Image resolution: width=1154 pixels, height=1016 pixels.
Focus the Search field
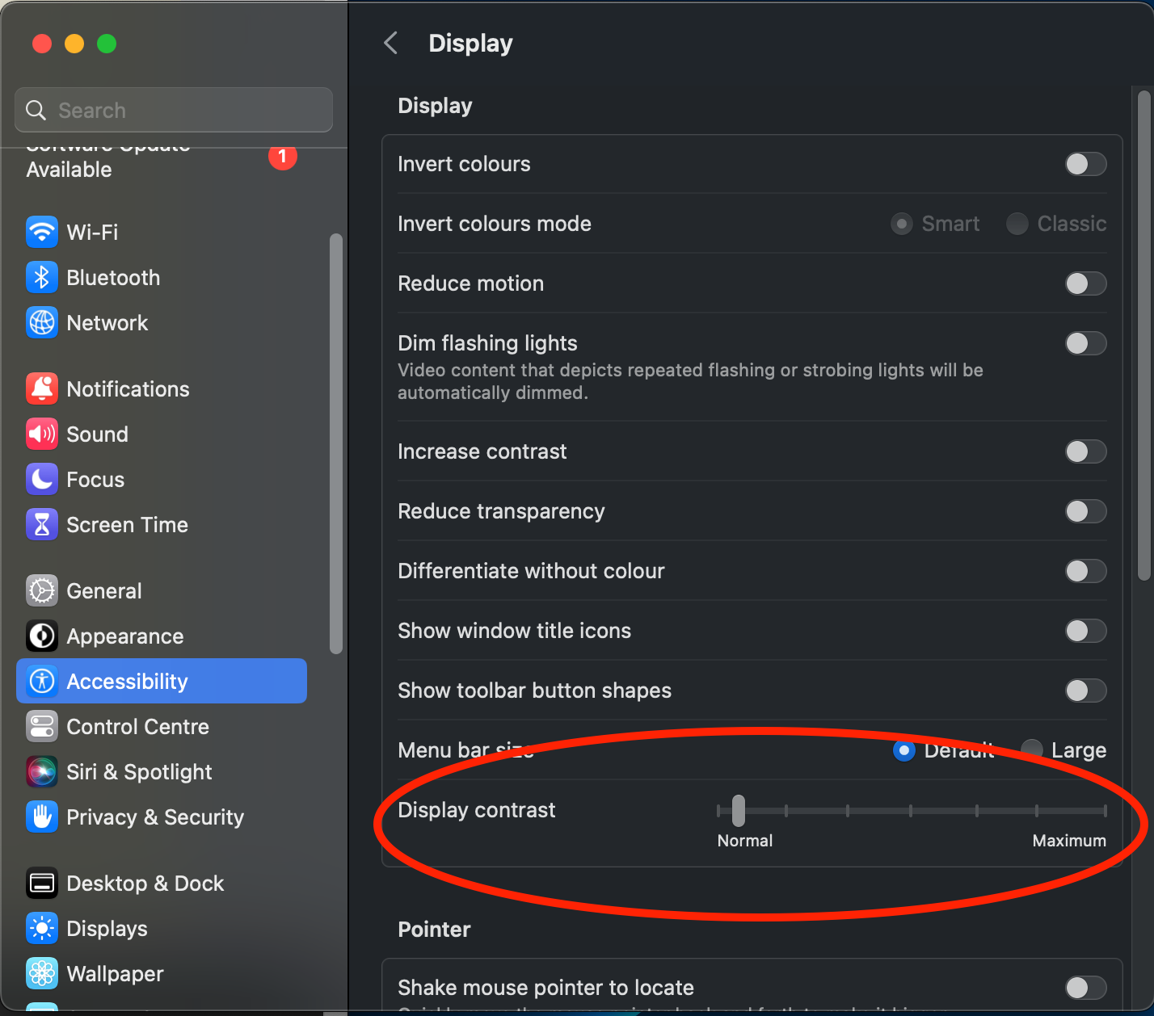point(174,110)
